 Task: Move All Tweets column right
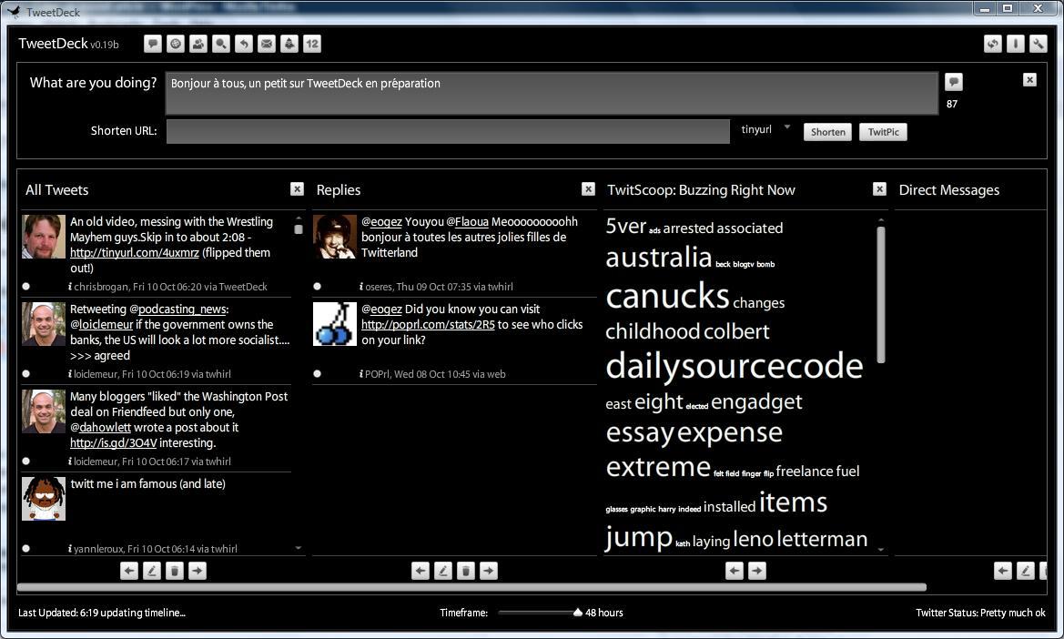tap(198, 571)
